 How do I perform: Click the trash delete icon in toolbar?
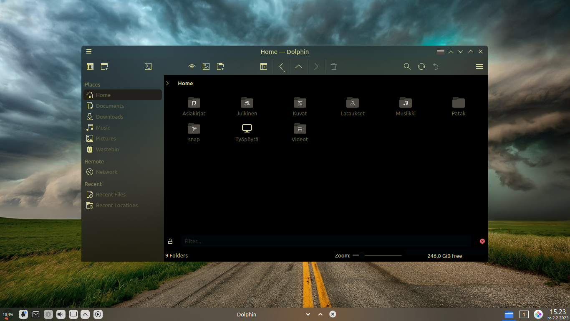tap(334, 66)
